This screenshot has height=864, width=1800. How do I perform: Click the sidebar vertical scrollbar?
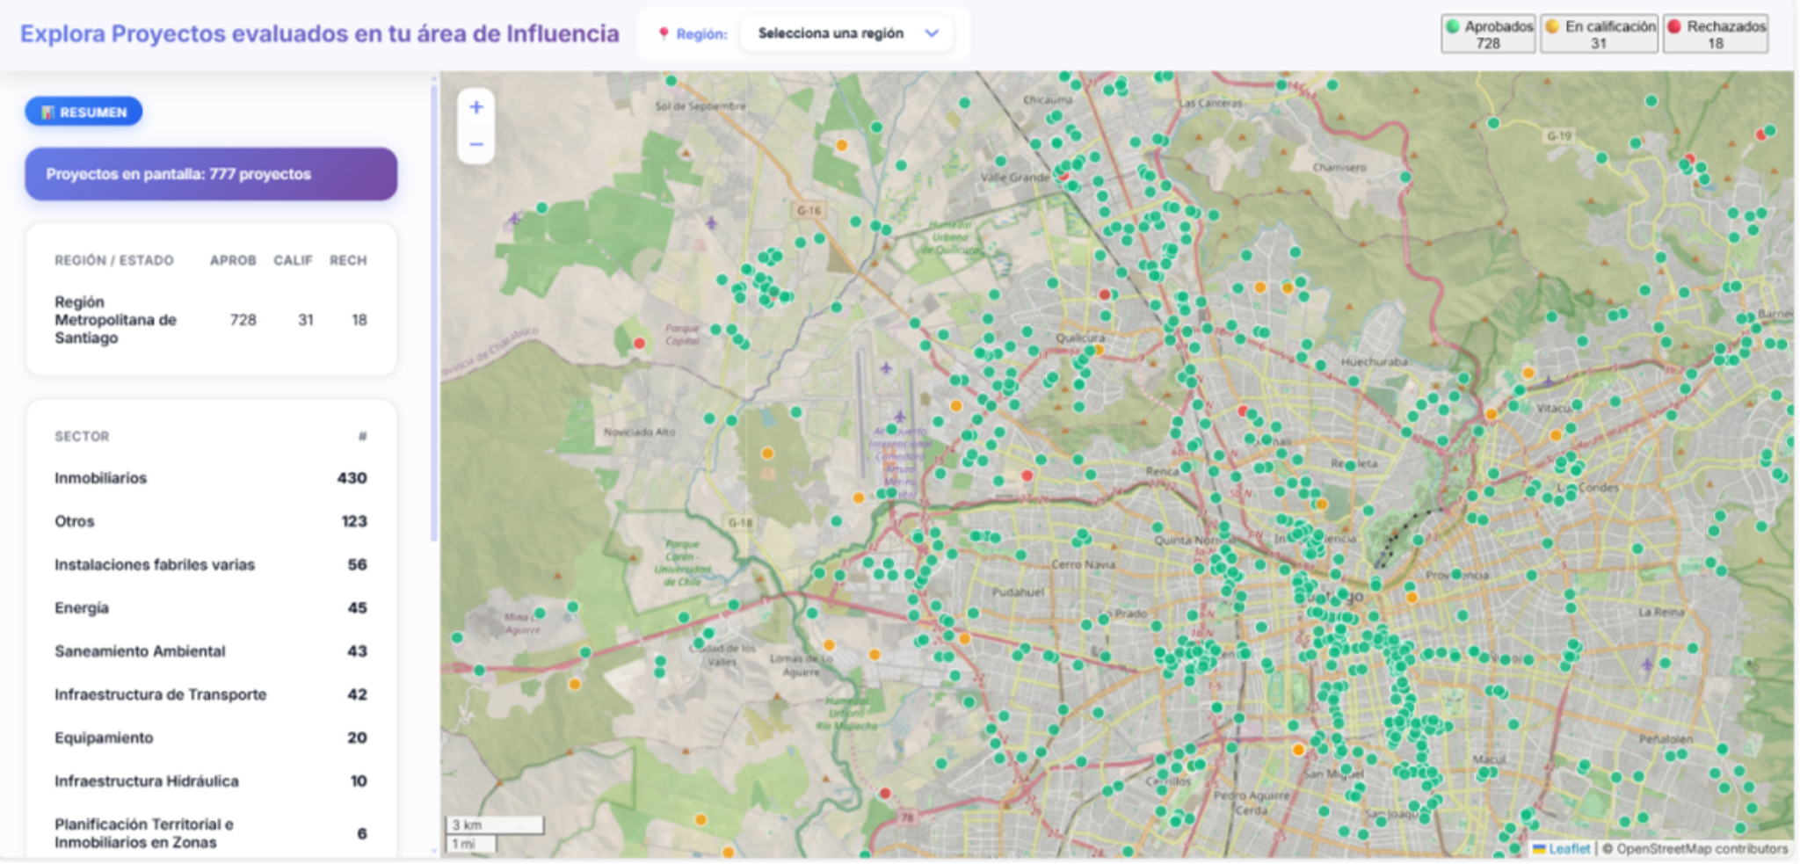click(433, 308)
